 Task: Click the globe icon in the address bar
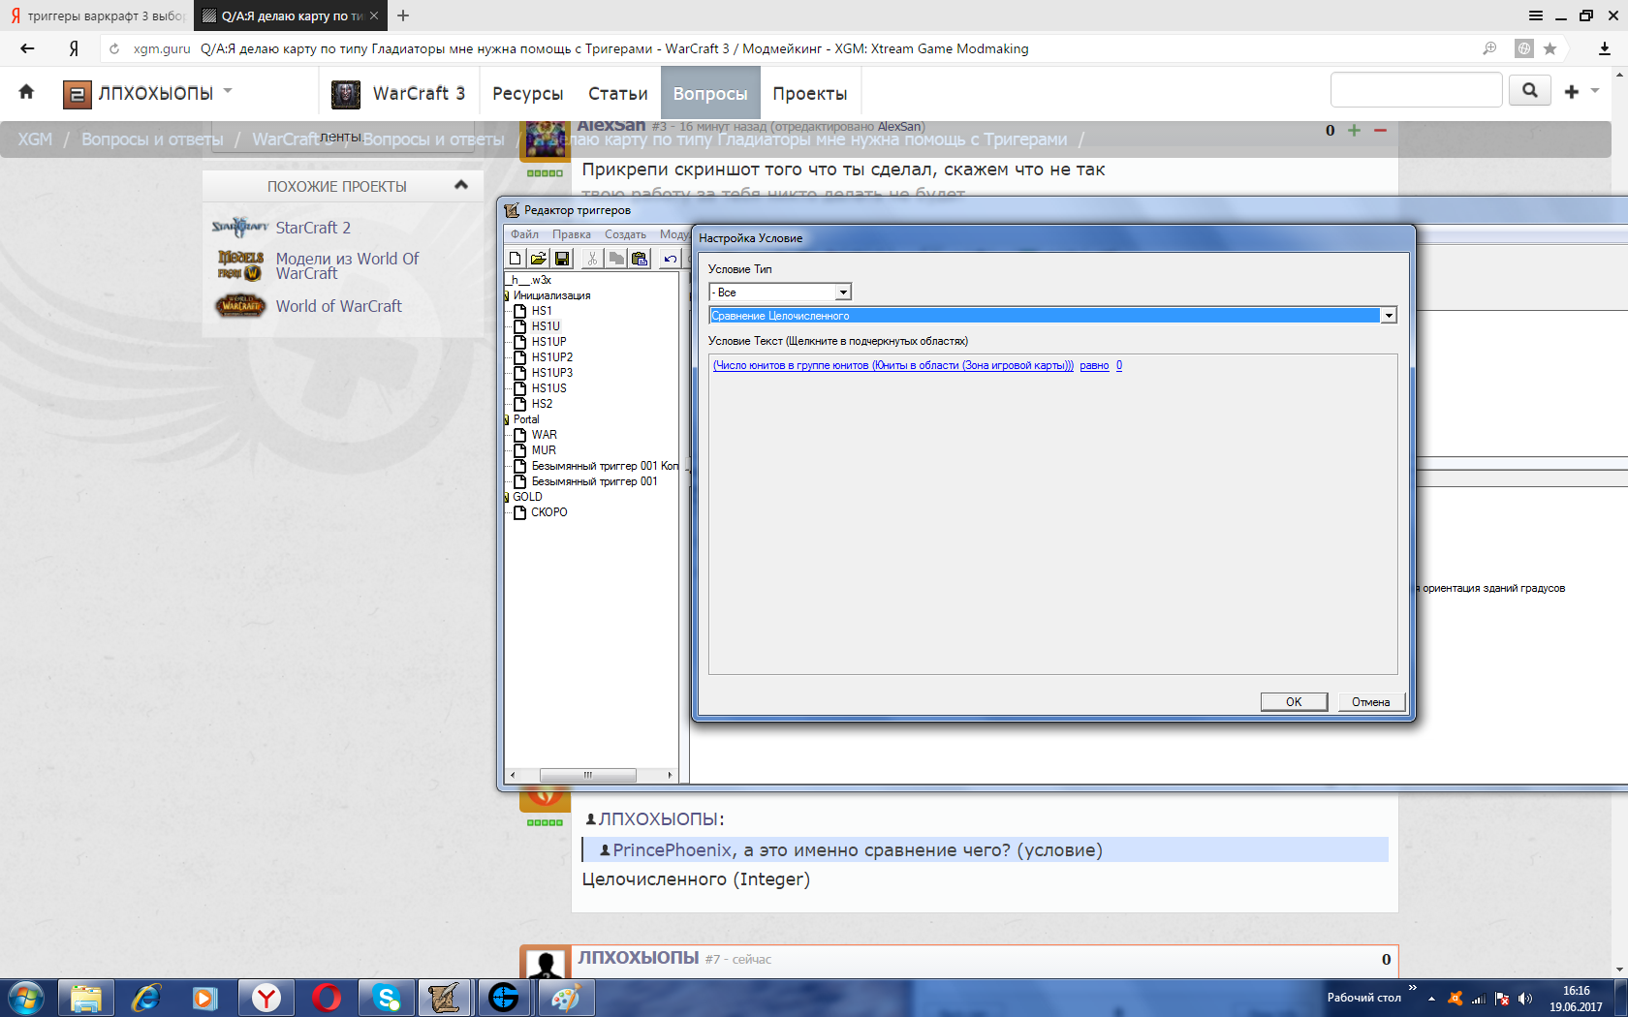1524,48
